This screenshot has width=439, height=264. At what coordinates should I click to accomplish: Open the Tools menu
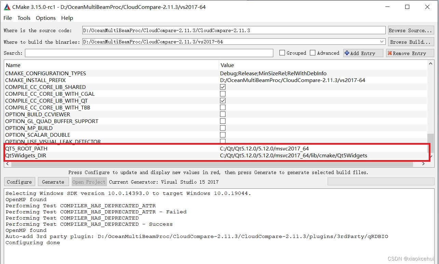click(x=24, y=18)
